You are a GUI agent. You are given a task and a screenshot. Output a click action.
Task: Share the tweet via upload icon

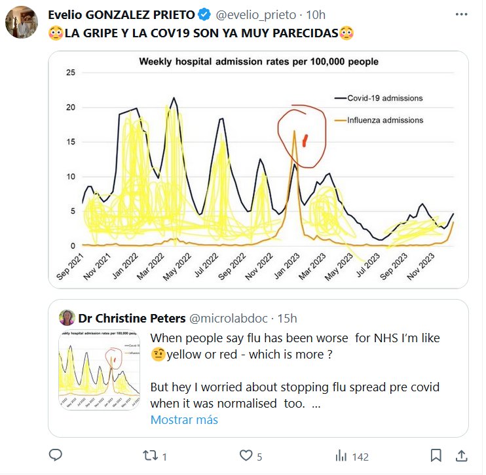tap(461, 455)
